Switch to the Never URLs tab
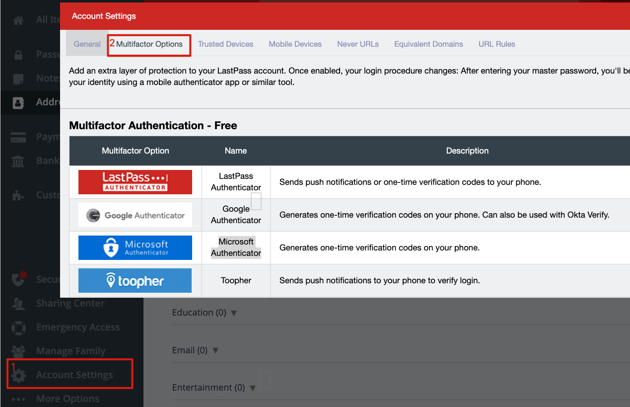The width and height of the screenshot is (630, 407). pos(358,44)
